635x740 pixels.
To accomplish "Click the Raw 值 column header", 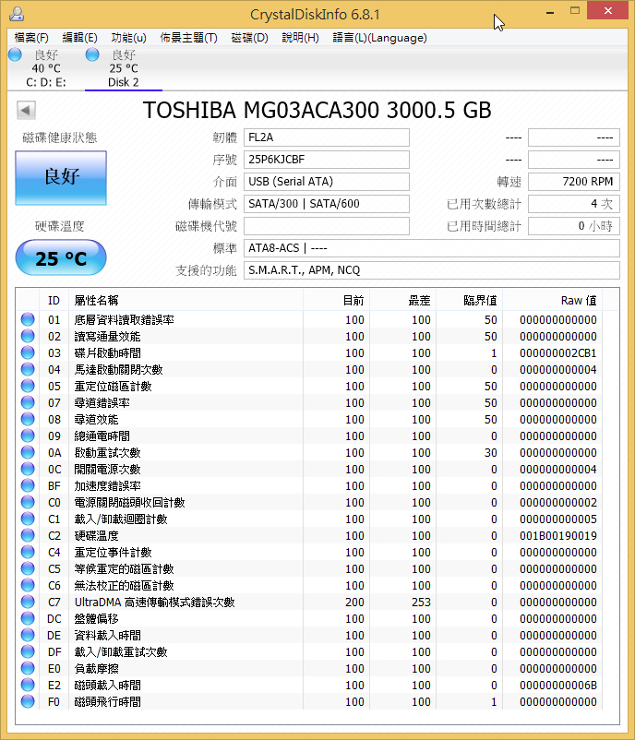I will [553, 301].
